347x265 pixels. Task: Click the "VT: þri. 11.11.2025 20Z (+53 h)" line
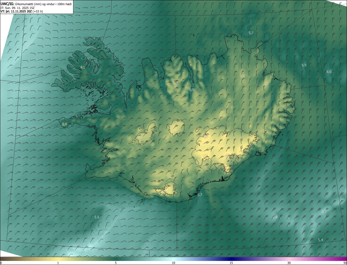pos(22,11)
